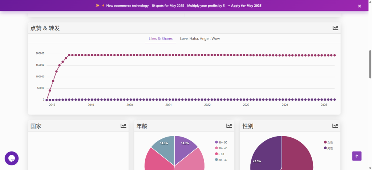Click the 2021 label on chart axis

169,105
